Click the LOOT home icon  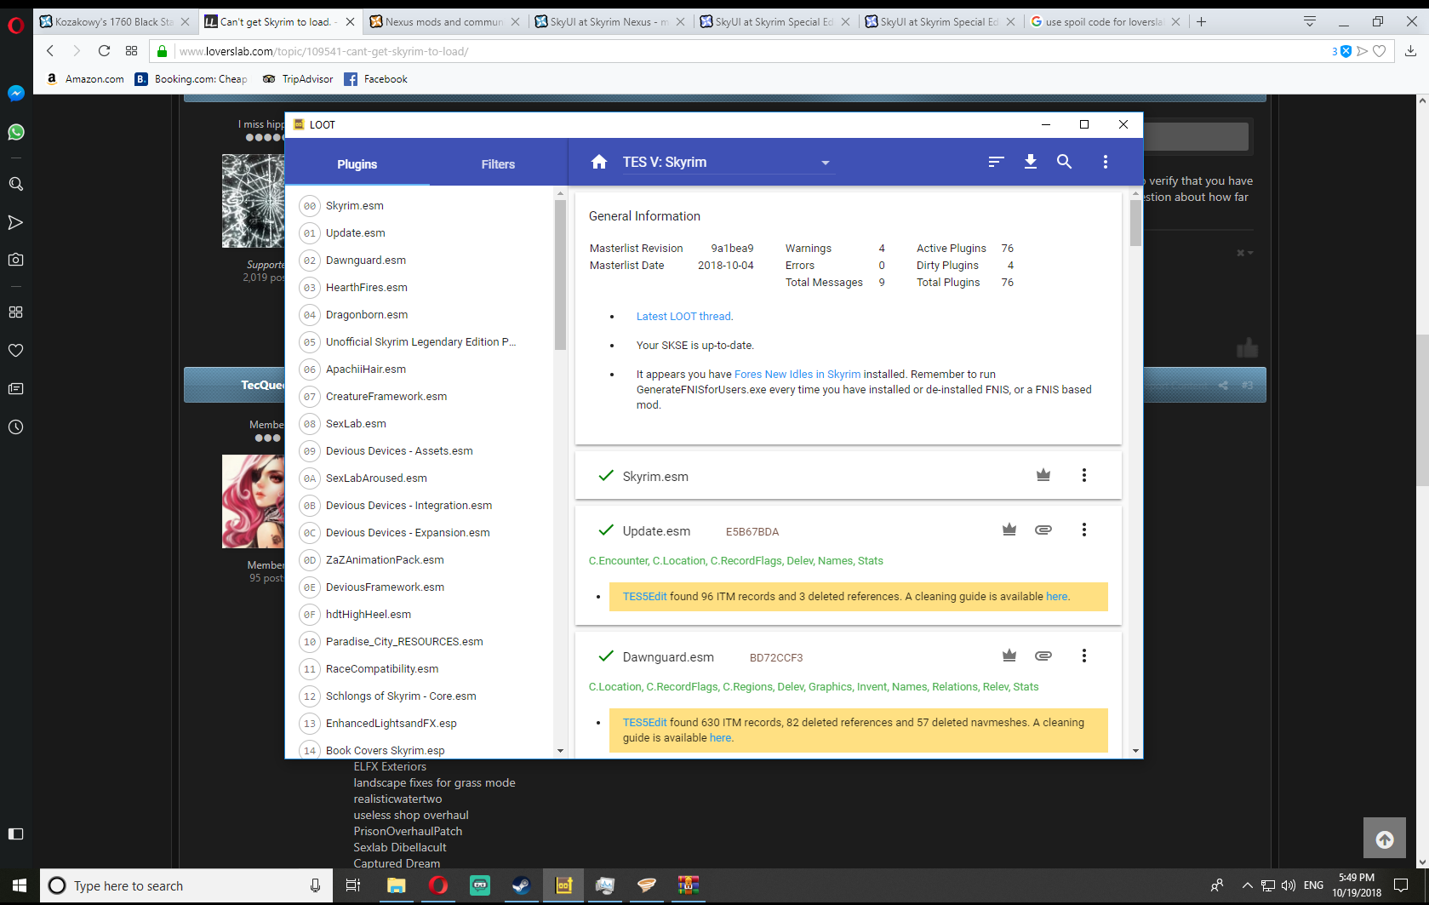coord(599,162)
